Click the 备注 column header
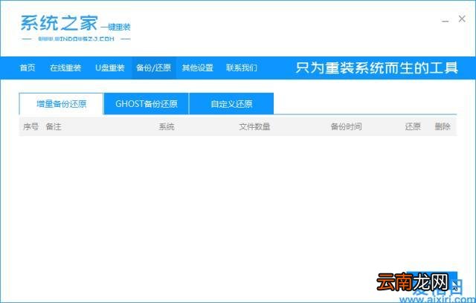 [54, 126]
